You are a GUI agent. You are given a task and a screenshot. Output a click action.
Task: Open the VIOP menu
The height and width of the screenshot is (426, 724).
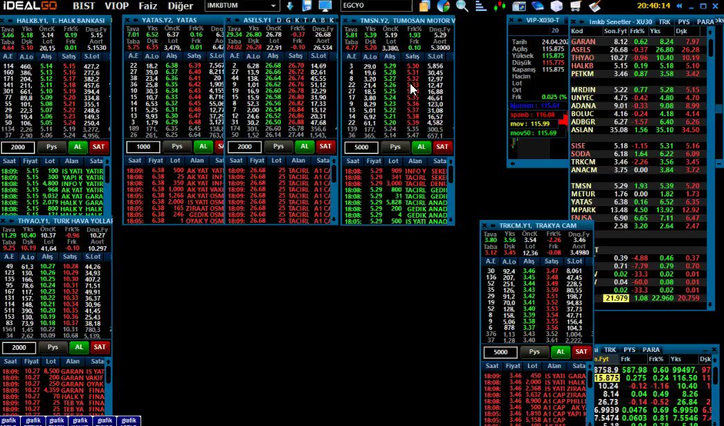116,6
